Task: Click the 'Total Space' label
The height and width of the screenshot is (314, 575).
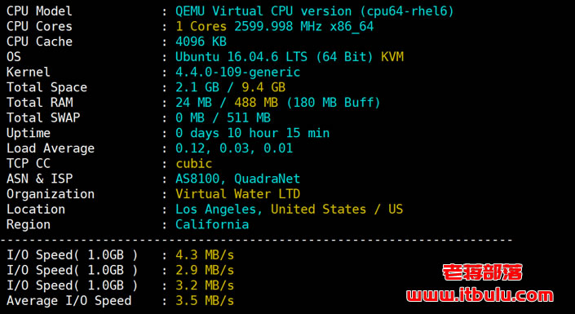Action: tap(46, 87)
